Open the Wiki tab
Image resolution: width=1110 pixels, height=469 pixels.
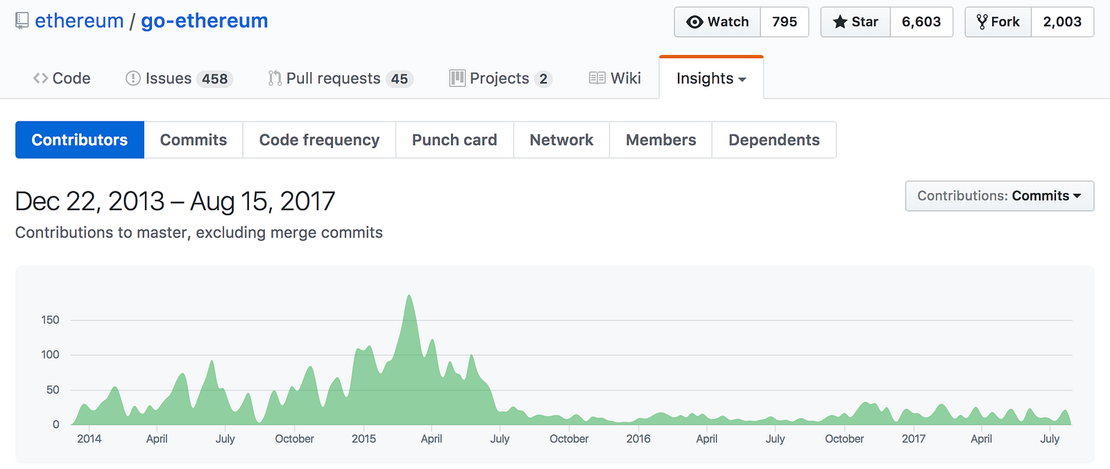[615, 78]
